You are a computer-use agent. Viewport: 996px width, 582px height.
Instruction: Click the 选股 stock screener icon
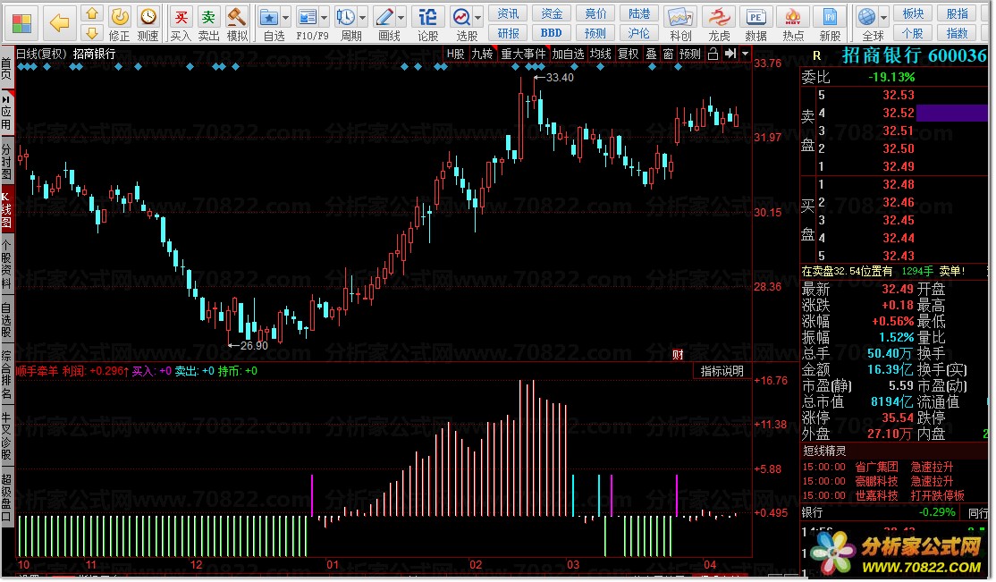(461, 17)
